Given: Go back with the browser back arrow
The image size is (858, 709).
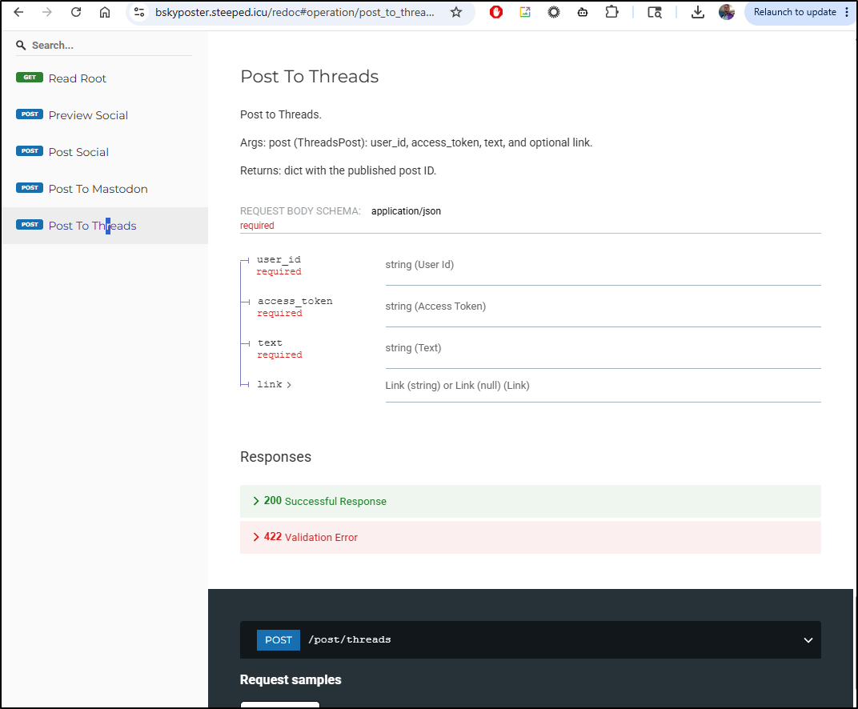Looking at the screenshot, I should click(x=18, y=12).
